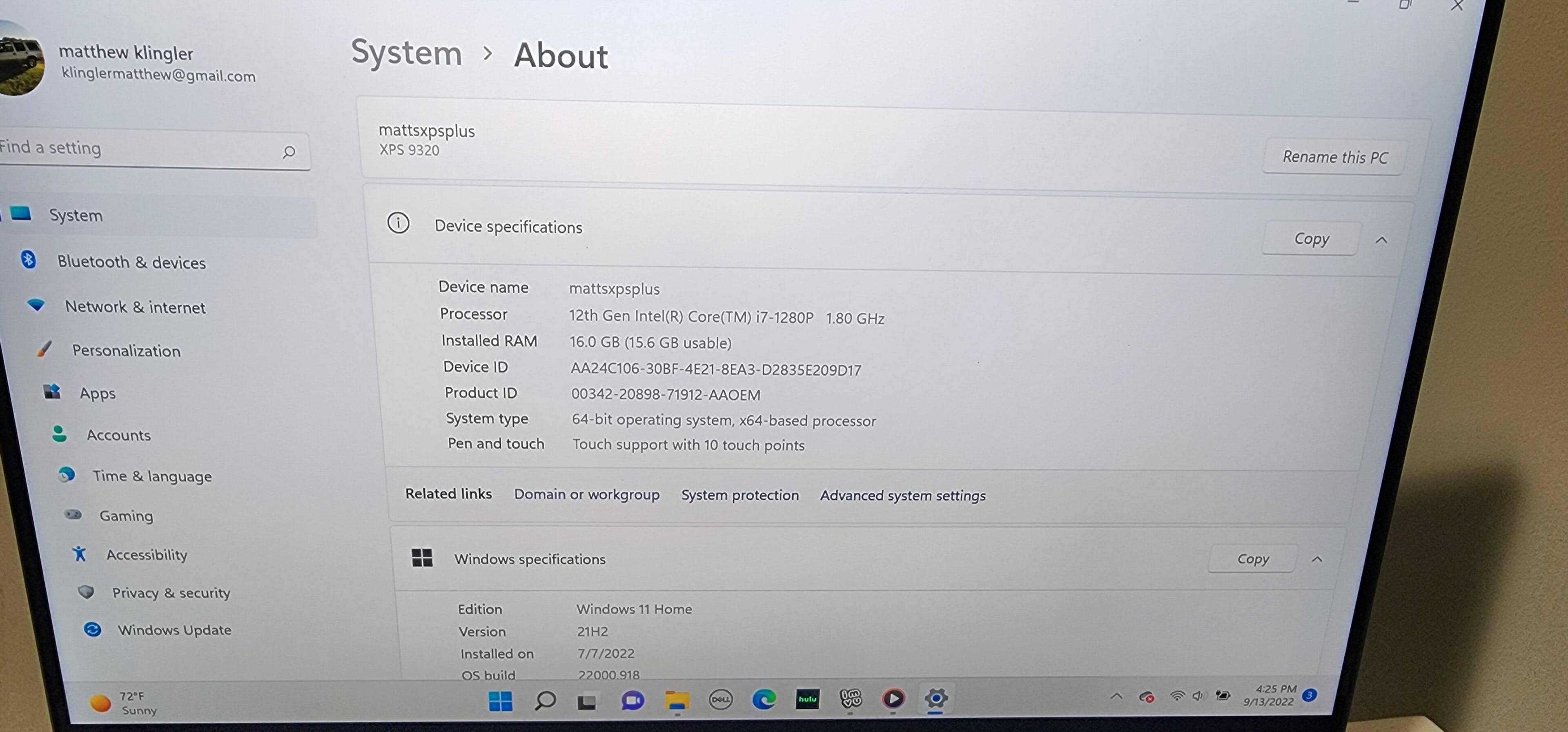This screenshot has width=1568, height=732.
Task: Launch Hulu from the taskbar
Action: pyautogui.click(x=807, y=699)
